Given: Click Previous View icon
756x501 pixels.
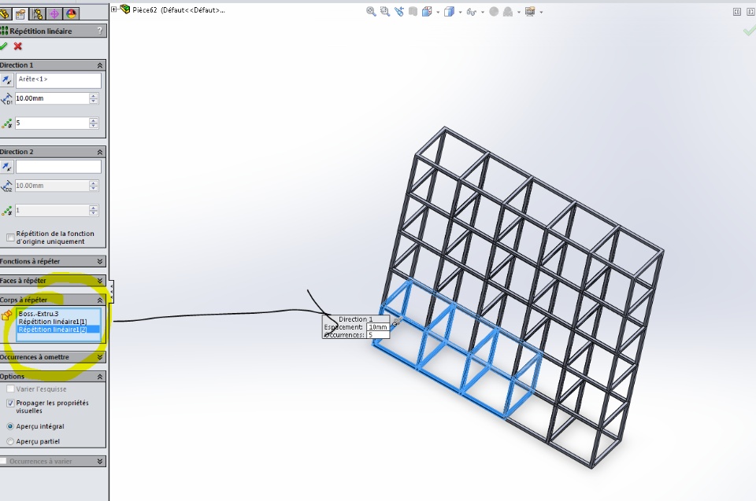Looking at the screenshot, I should click(x=398, y=12).
